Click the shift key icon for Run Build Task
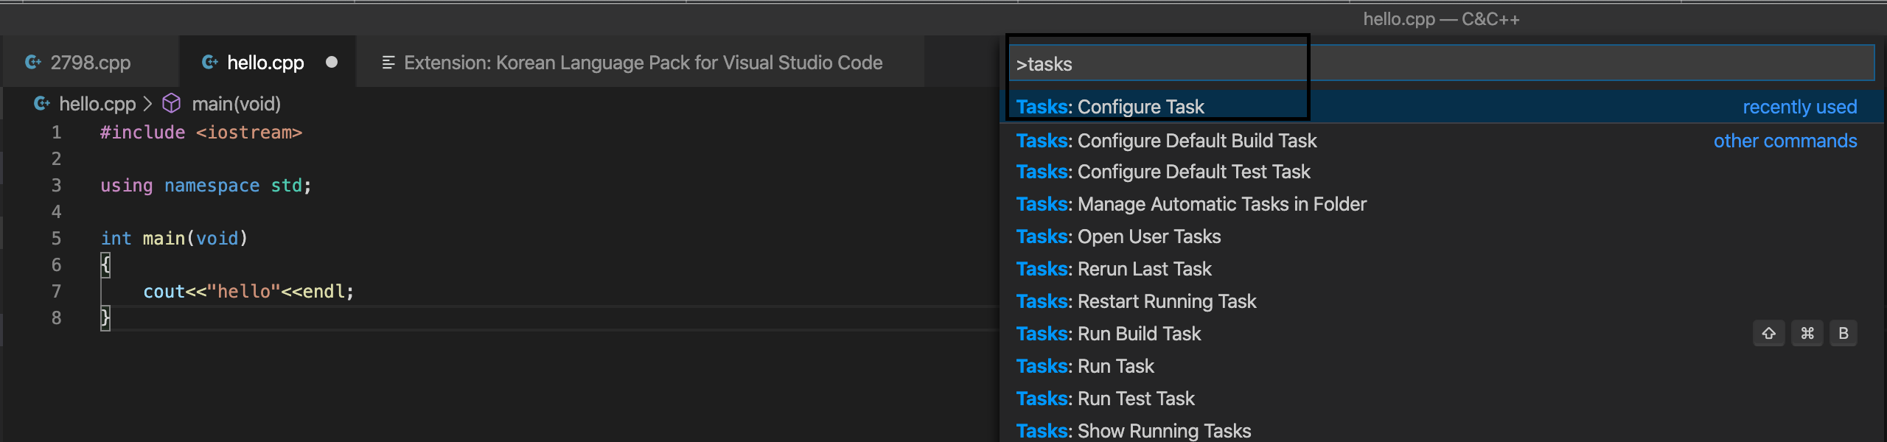The height and width of the screenshot is (442, 1887). [x=1768, y=334]
